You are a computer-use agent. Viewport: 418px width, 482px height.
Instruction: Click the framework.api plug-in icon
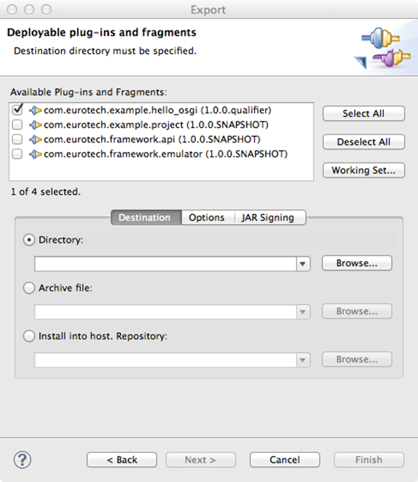36,140
